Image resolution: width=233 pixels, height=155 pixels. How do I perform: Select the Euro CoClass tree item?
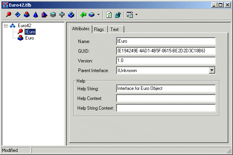pos(30,38)
